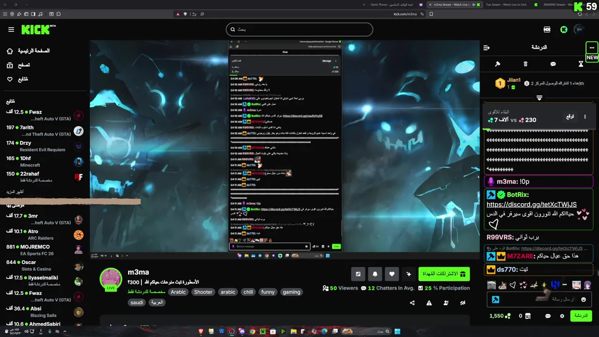The width and height of the screenshot is (599, 337).
Task: Click the send message input box
Action: [538, 299]
